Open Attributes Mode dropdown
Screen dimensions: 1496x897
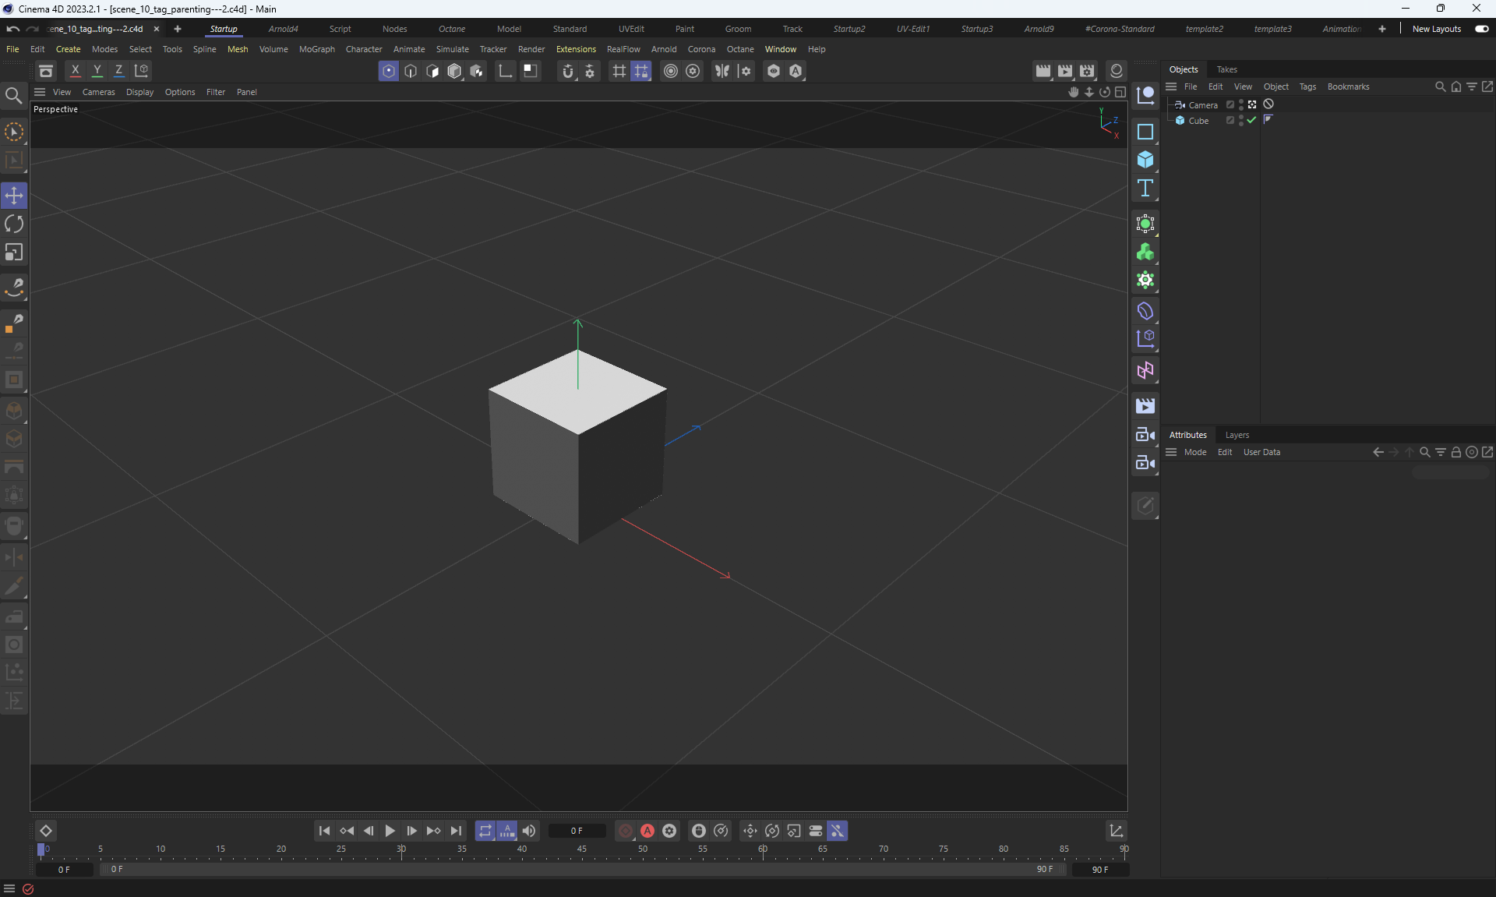pos(1194,452)
